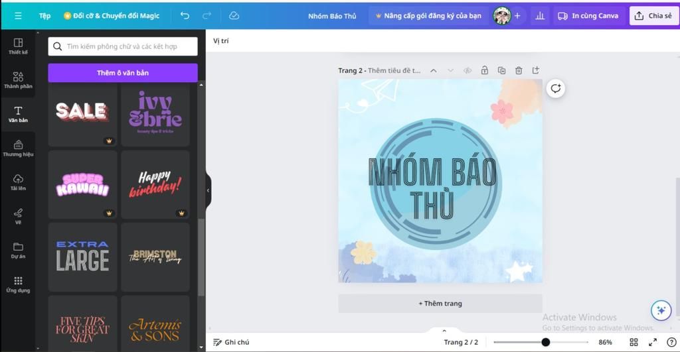Open the user profile avatar
The image size is (680, 352).
502,16
